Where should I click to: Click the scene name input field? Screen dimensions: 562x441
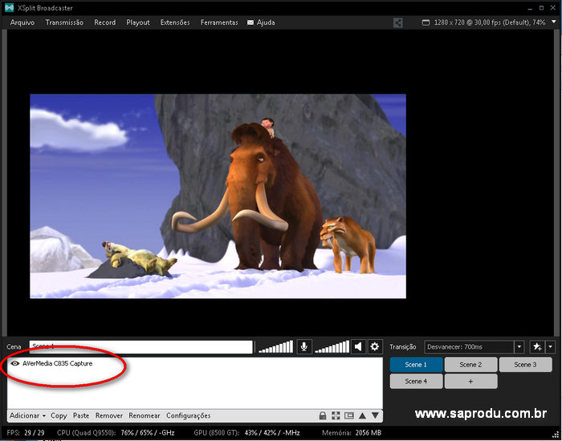point(140,347)
